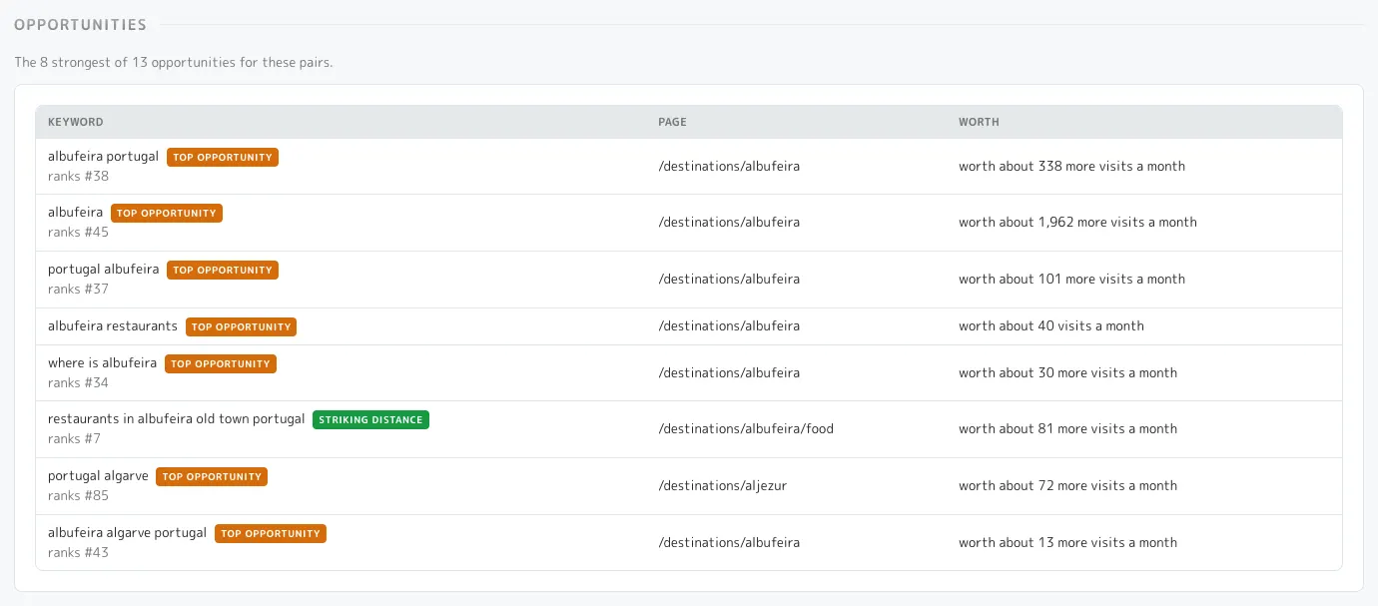This screenshot has width=1378, height=606.
Task: Click "worth about 338 more visits a month"
Action: click(1071, 167)
